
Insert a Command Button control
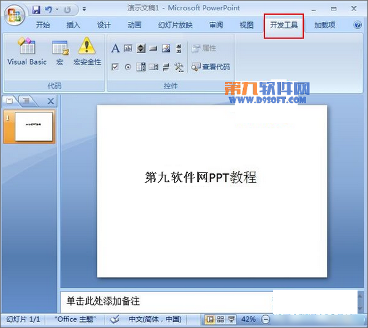(x=153, y=48)
